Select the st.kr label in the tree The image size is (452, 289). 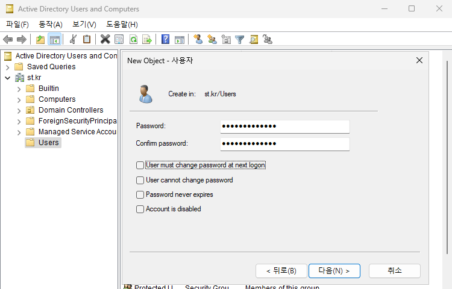[x=34, y=78]
